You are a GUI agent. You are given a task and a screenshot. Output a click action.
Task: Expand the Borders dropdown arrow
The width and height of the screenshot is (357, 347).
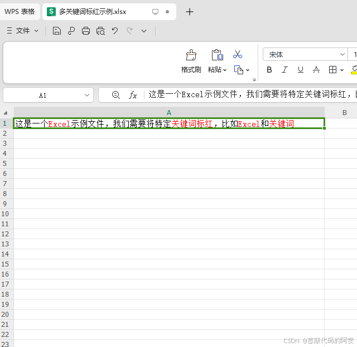tap(342, 70)
